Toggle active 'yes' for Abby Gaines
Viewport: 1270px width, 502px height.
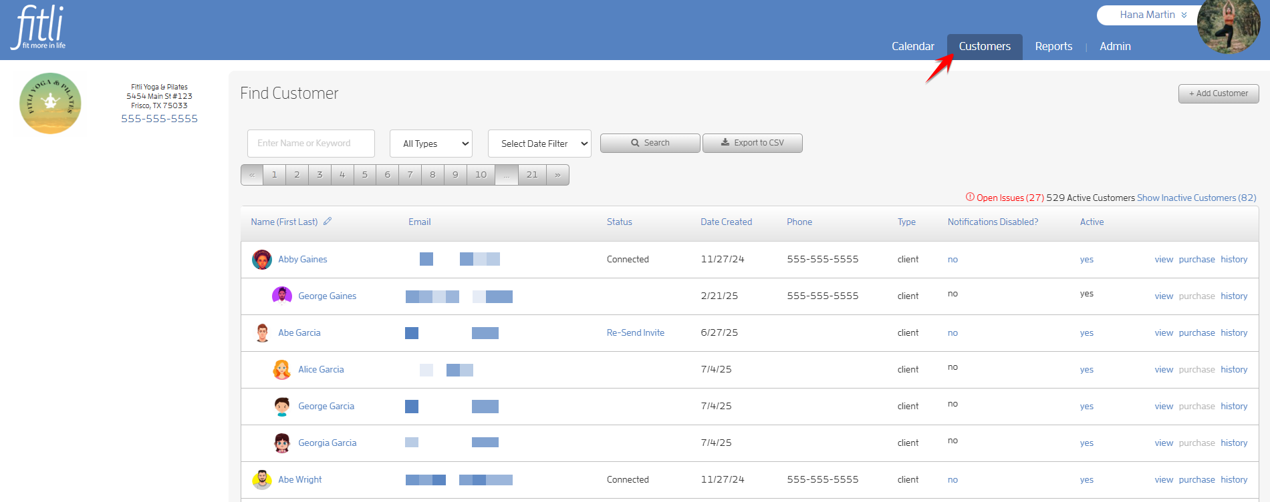[x=1087, y=260]
